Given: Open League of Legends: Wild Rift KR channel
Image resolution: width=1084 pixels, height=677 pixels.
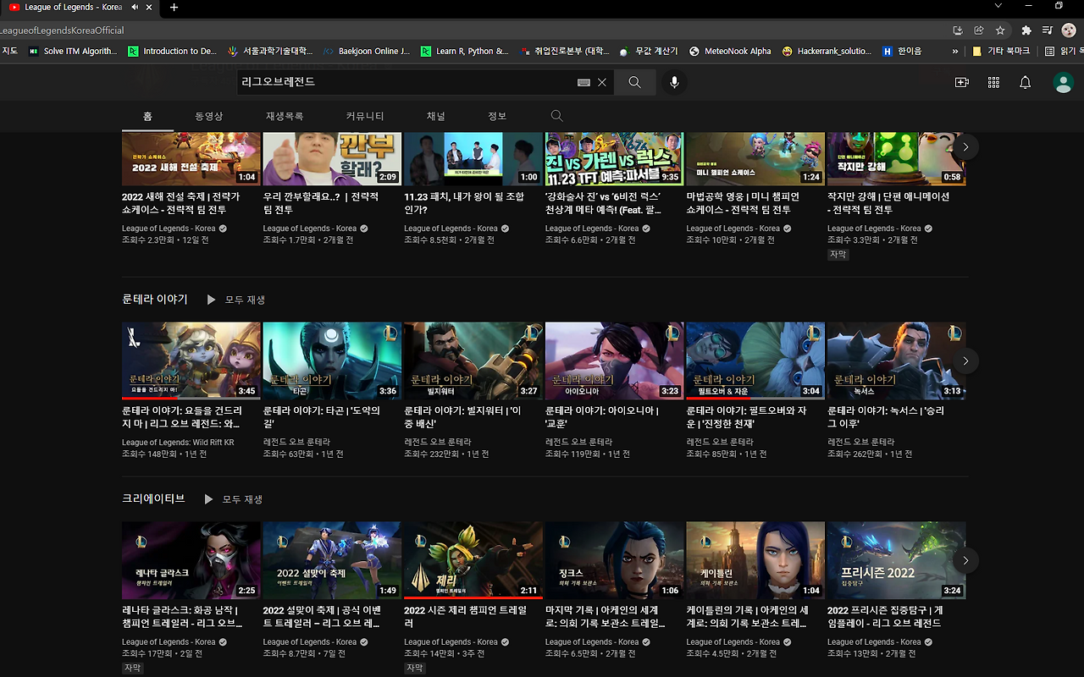Looking at the screenshot, I should pos(178,443).
